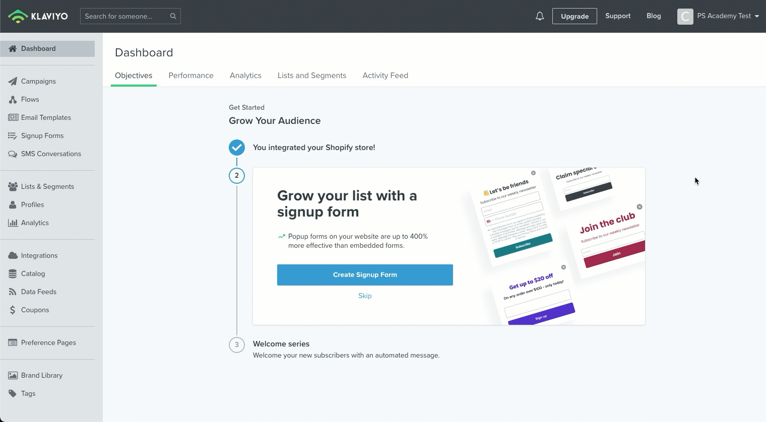
Task: Click the search magnifier icon
Action: [x=173, y=16]
